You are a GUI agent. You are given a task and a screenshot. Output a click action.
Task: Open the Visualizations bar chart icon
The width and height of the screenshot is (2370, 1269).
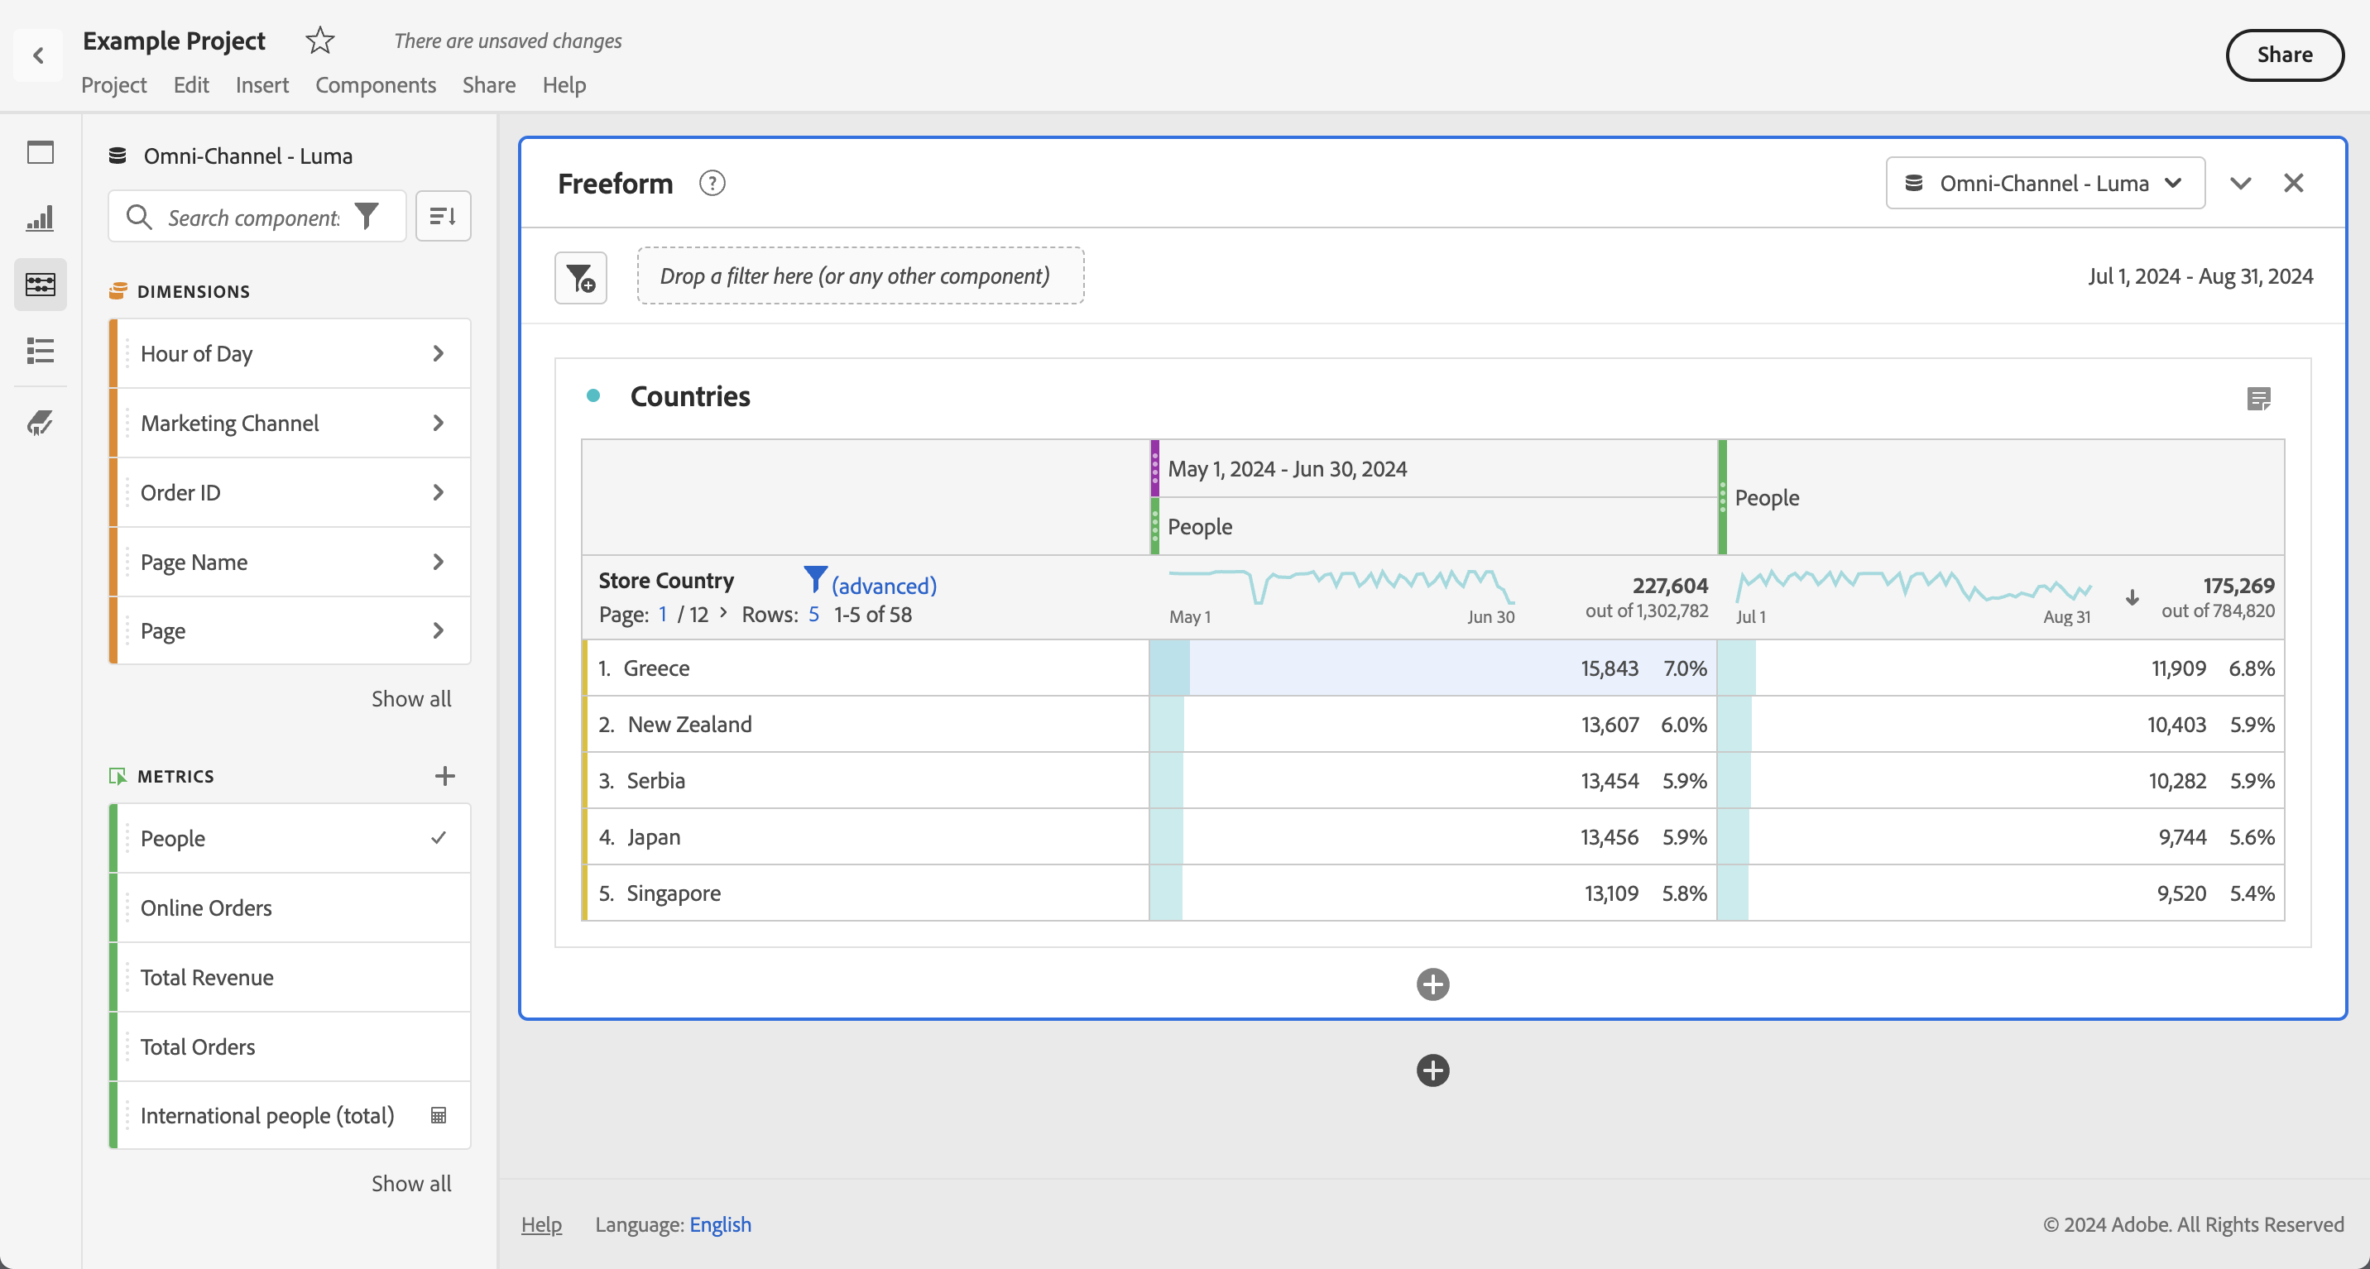pyautogui.click(x=41, y=218)
